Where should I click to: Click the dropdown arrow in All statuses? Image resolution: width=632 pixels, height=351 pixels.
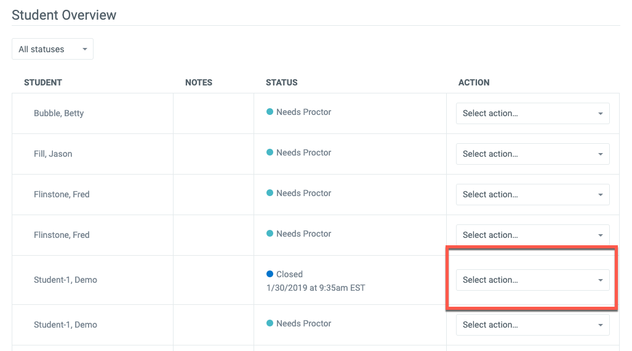pyautogui.click(x=85, y=49)
